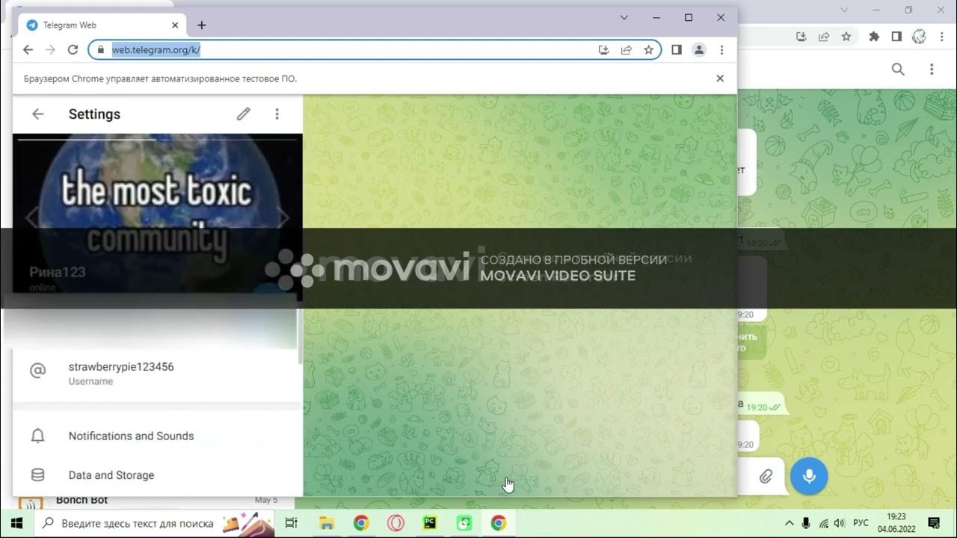Open Notifications and Sounds settings
The image size is (957, 538).
[157, 436]
